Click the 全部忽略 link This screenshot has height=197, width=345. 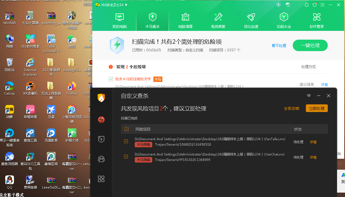coord(292,108)
